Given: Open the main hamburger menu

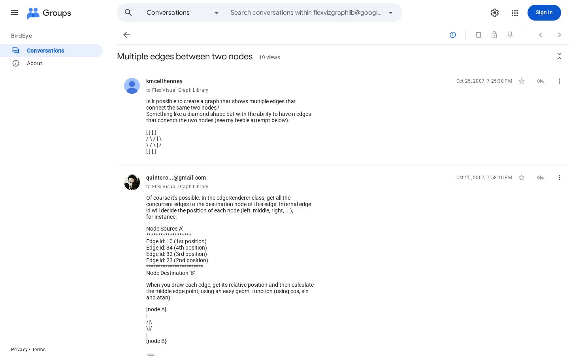Looking at the screenshot, I should [14, 13].
